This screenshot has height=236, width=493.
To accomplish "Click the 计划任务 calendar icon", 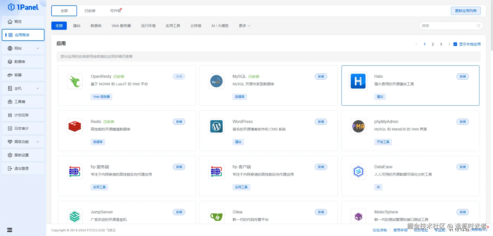I will click(x=10, y=115).
